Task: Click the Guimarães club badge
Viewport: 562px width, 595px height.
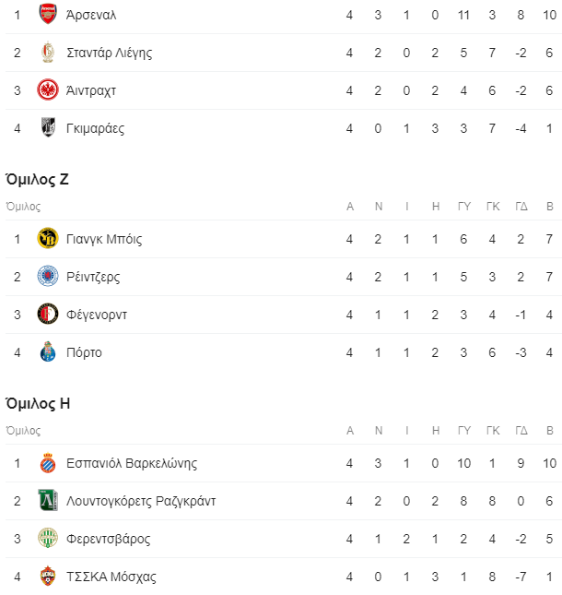Action: (48, 127)
